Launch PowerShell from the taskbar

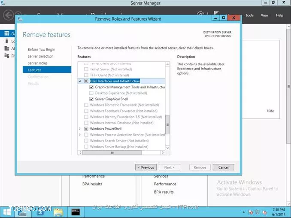[x=40, y=212]
